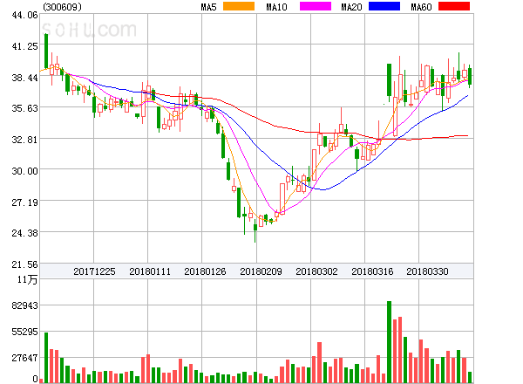The width and height of the screenshot is (523, 384).
Task: Click the 38.44 price axis label
Action: [24, 78]
